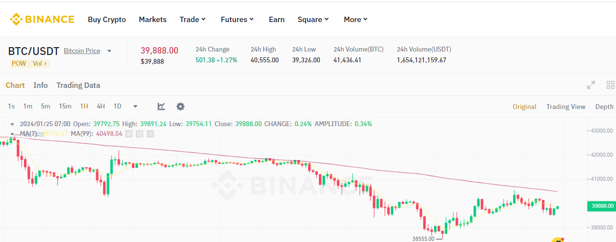Open the Markets menu item
This screenshot has height=242, width=616.
coord(153,20)
